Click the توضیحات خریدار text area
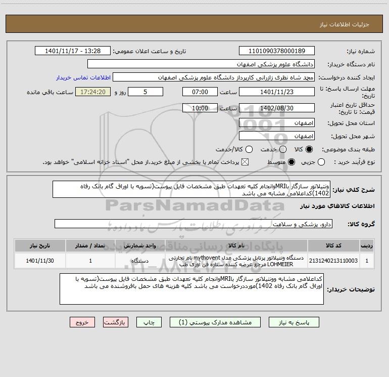Viewport: 389px width, 377px height. pos(191,289)
